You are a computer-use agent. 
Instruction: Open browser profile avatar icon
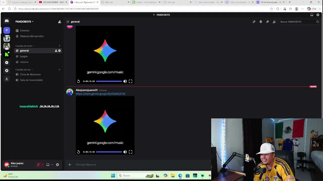click(297, 9)
